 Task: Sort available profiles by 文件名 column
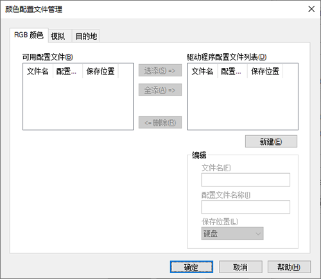click(38, 71)
